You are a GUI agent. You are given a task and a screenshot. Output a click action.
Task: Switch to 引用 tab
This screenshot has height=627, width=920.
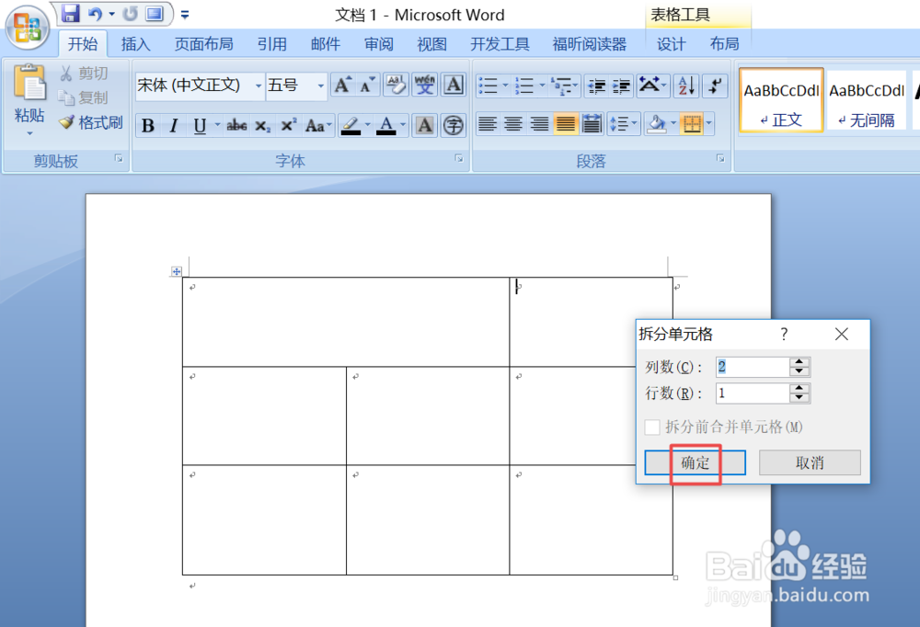coord(271,44)
